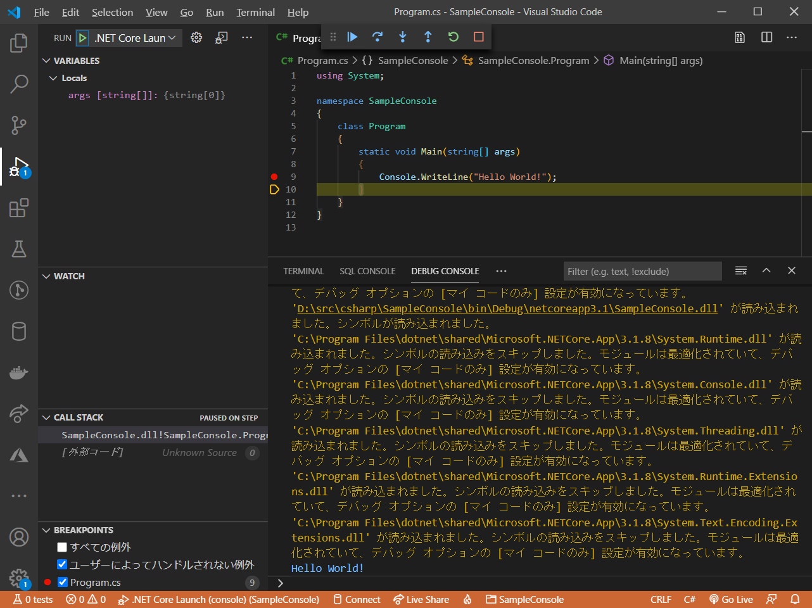The height and width of the screenshot is (608, 812).
Task: Click Step Out in debug toolbar
Action: (x=428, y=37)
